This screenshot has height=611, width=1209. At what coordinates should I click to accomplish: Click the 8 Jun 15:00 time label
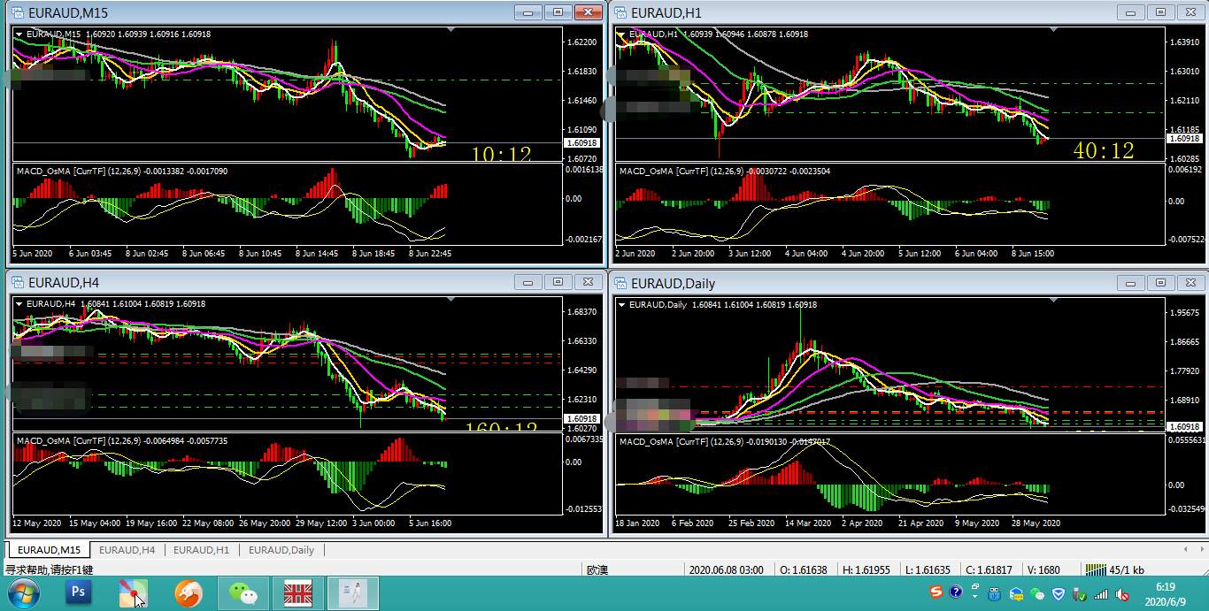1032,253
